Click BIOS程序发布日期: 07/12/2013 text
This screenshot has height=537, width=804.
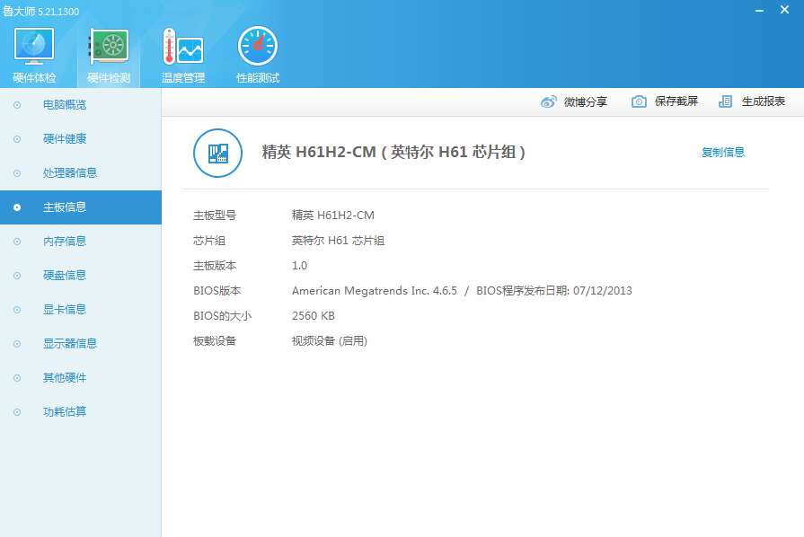coord(553,291)
